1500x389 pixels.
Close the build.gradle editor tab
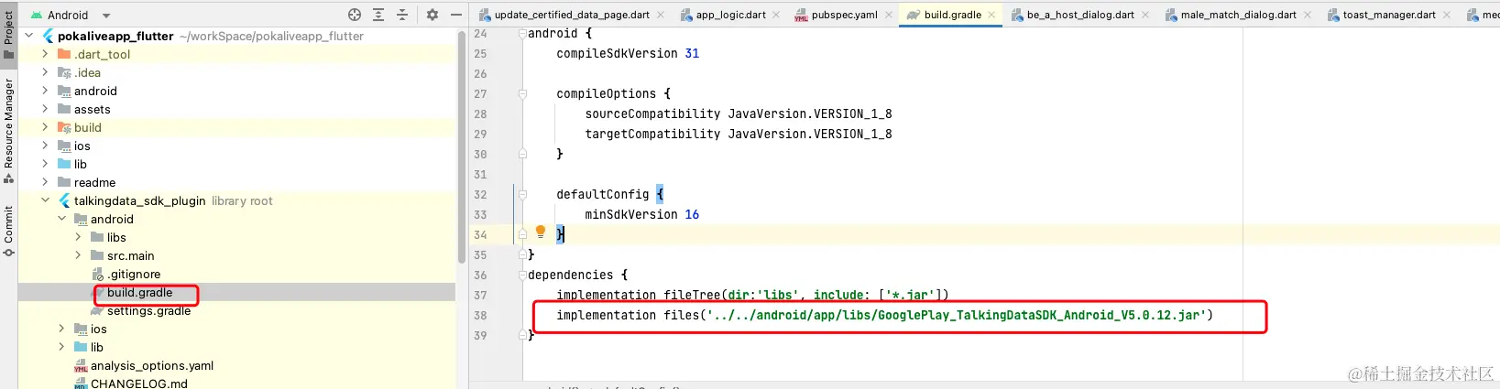[991, 15]
